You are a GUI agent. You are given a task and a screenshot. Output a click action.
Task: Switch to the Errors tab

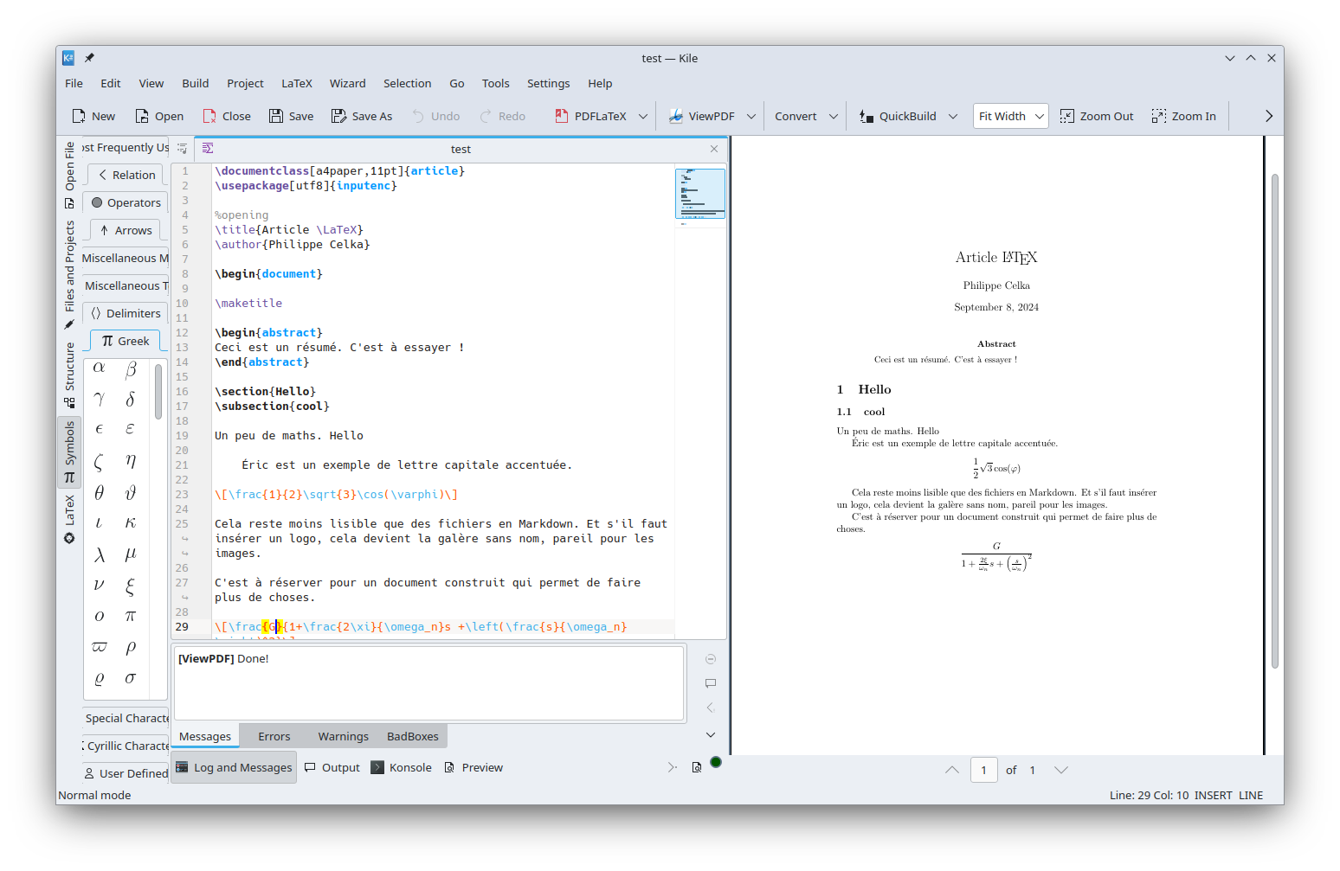tap(274, 736)
